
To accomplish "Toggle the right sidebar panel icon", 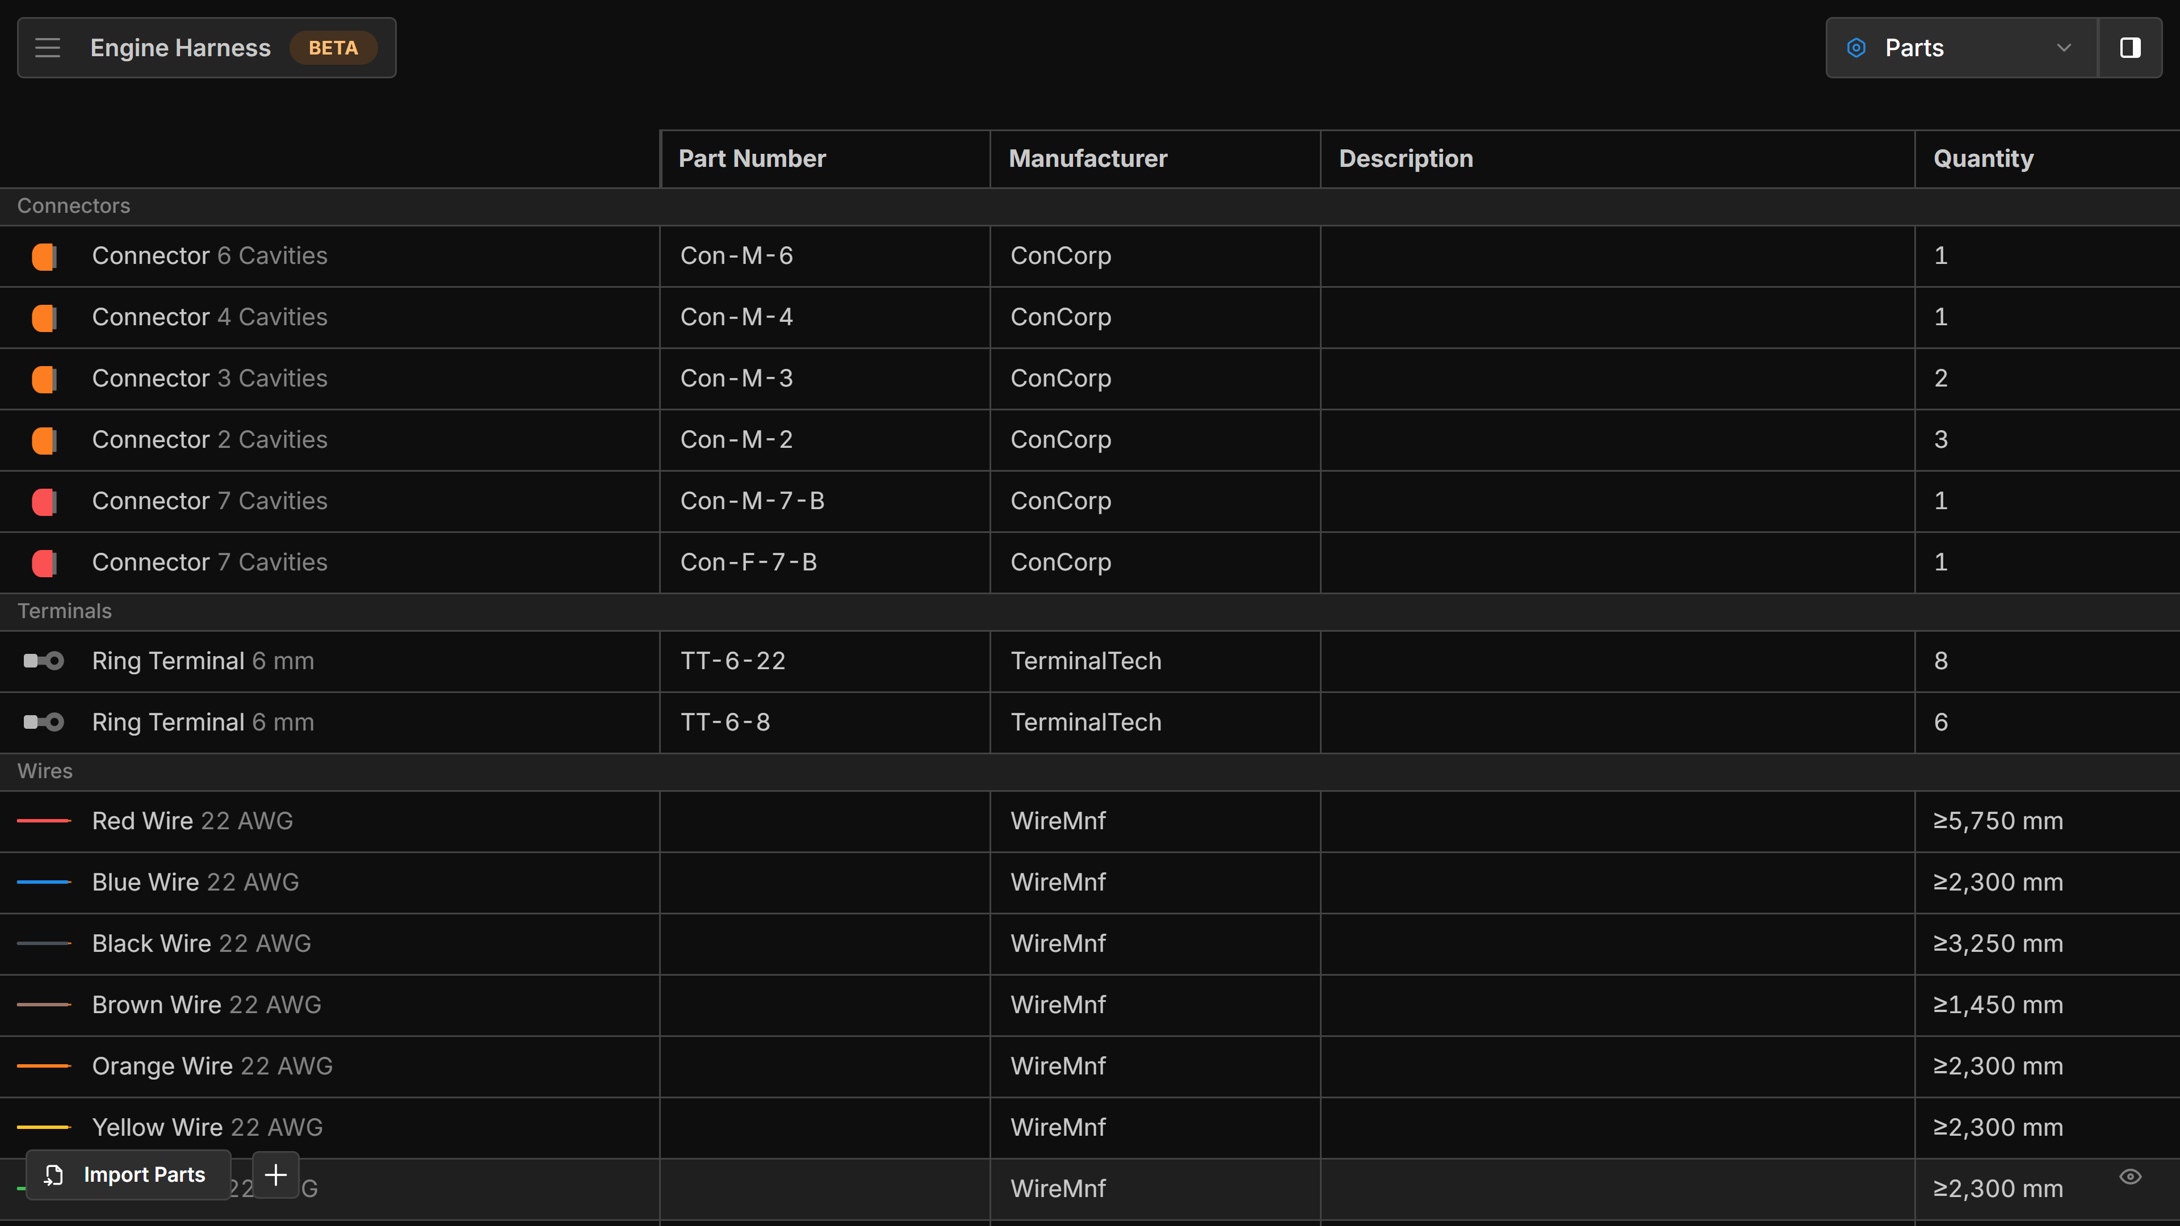I will pos(2130,48).
